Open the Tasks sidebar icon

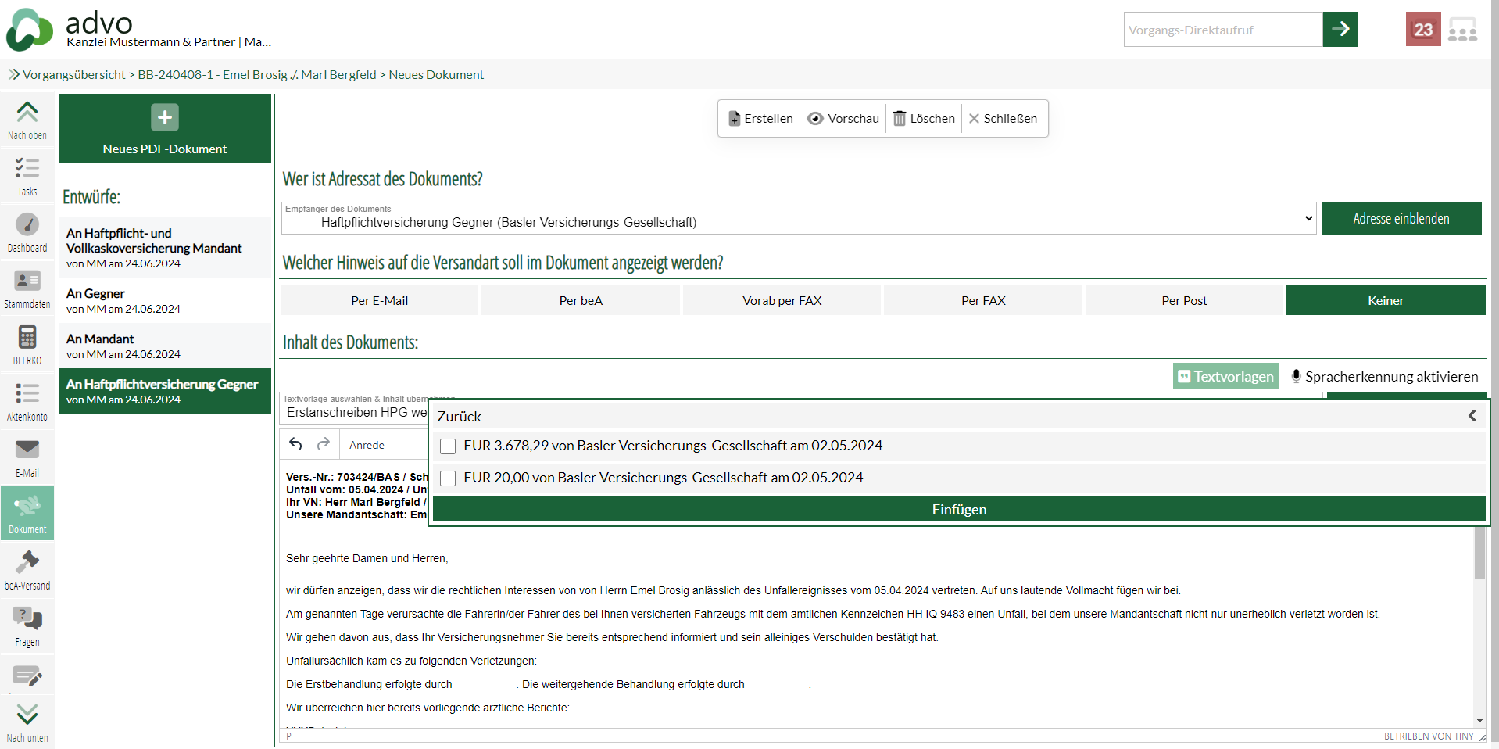coord(27,177)
